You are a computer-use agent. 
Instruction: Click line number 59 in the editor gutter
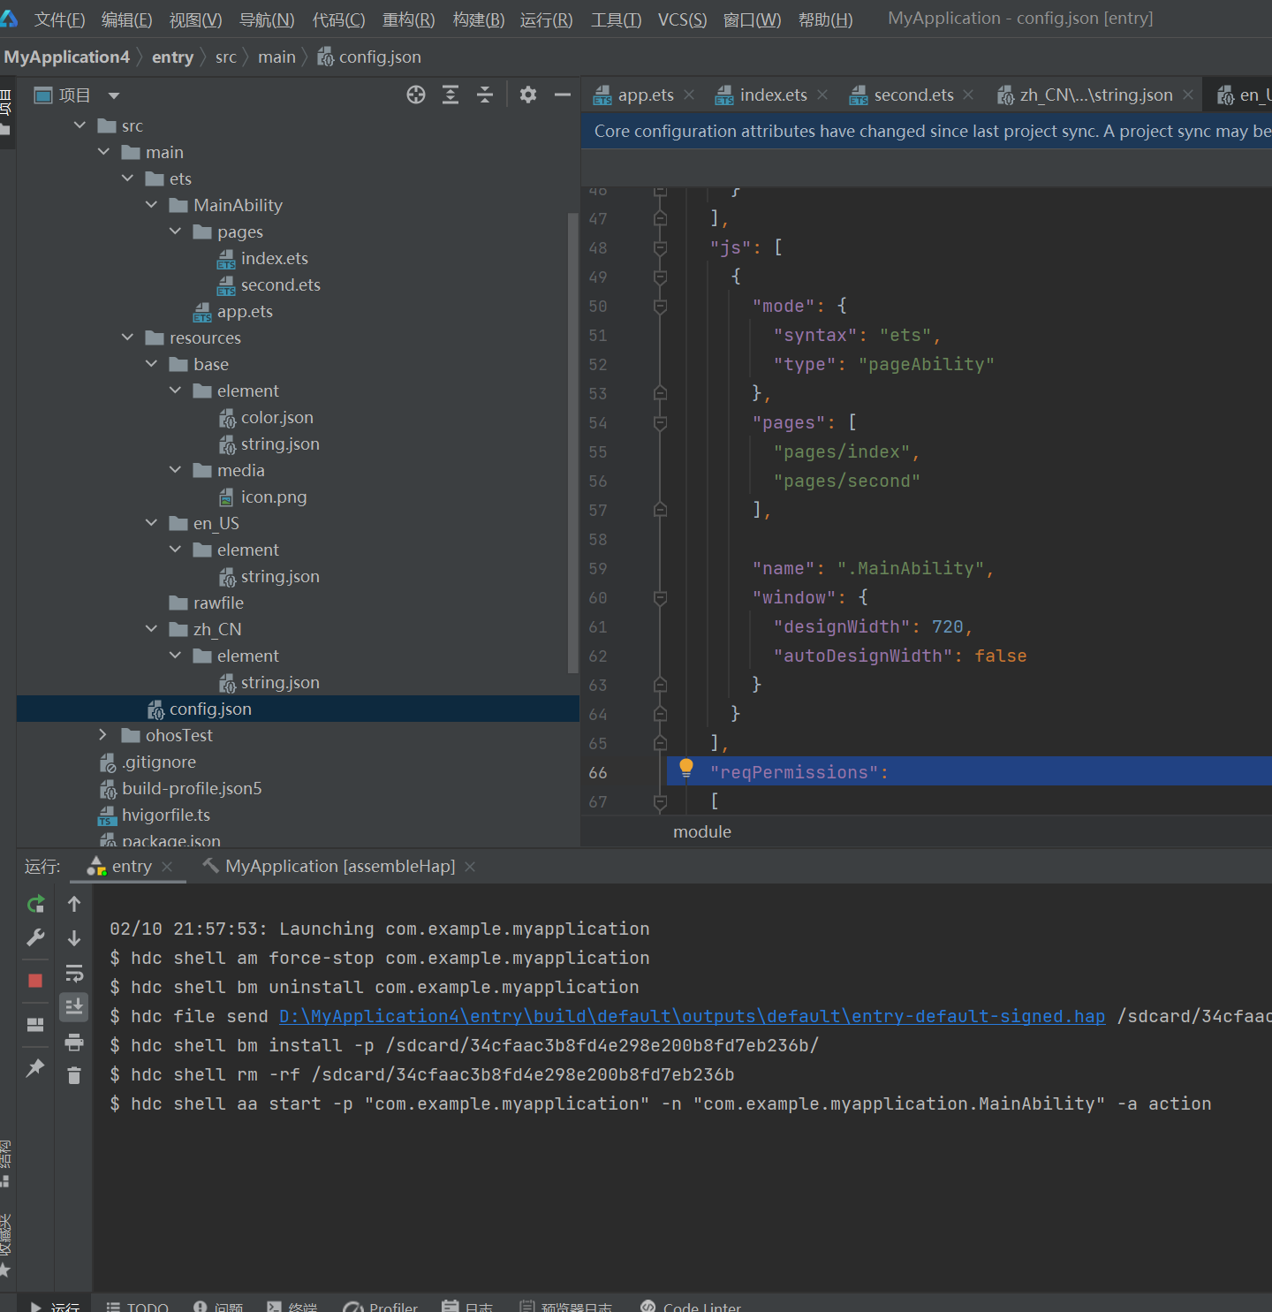tap(598, 569)
